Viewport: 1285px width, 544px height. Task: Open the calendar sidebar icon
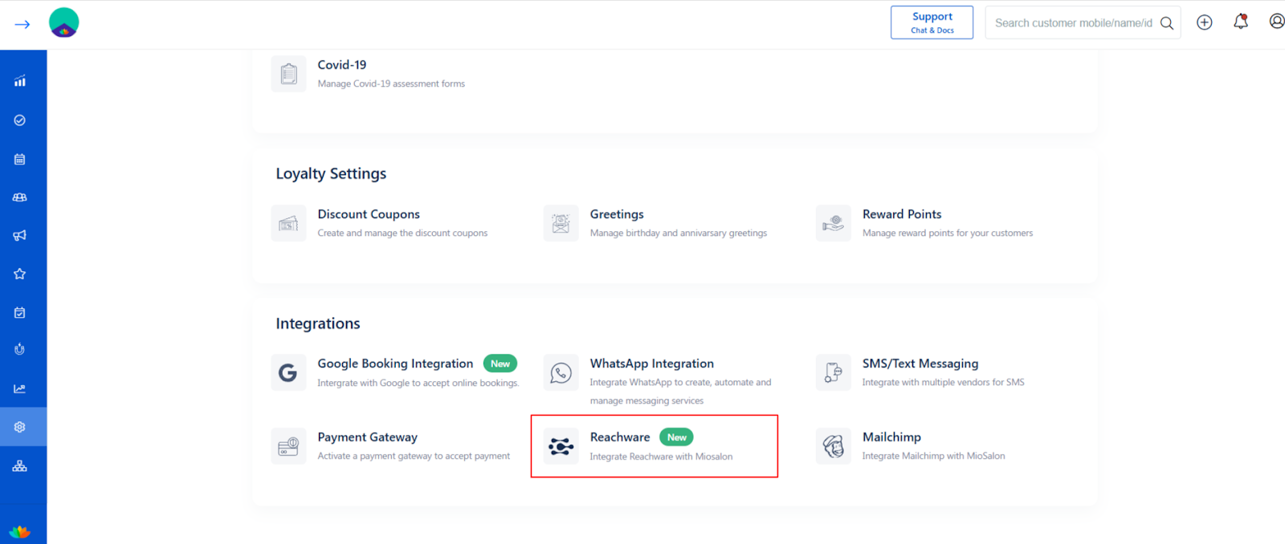click(20, 159)
